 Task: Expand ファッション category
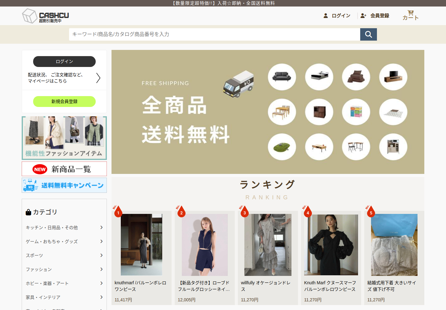(64, 269)
